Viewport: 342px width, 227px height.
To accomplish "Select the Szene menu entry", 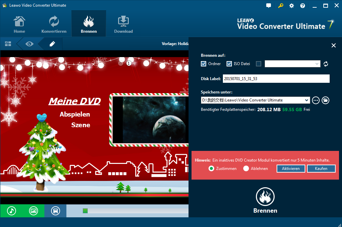I will tap(81, 125).
